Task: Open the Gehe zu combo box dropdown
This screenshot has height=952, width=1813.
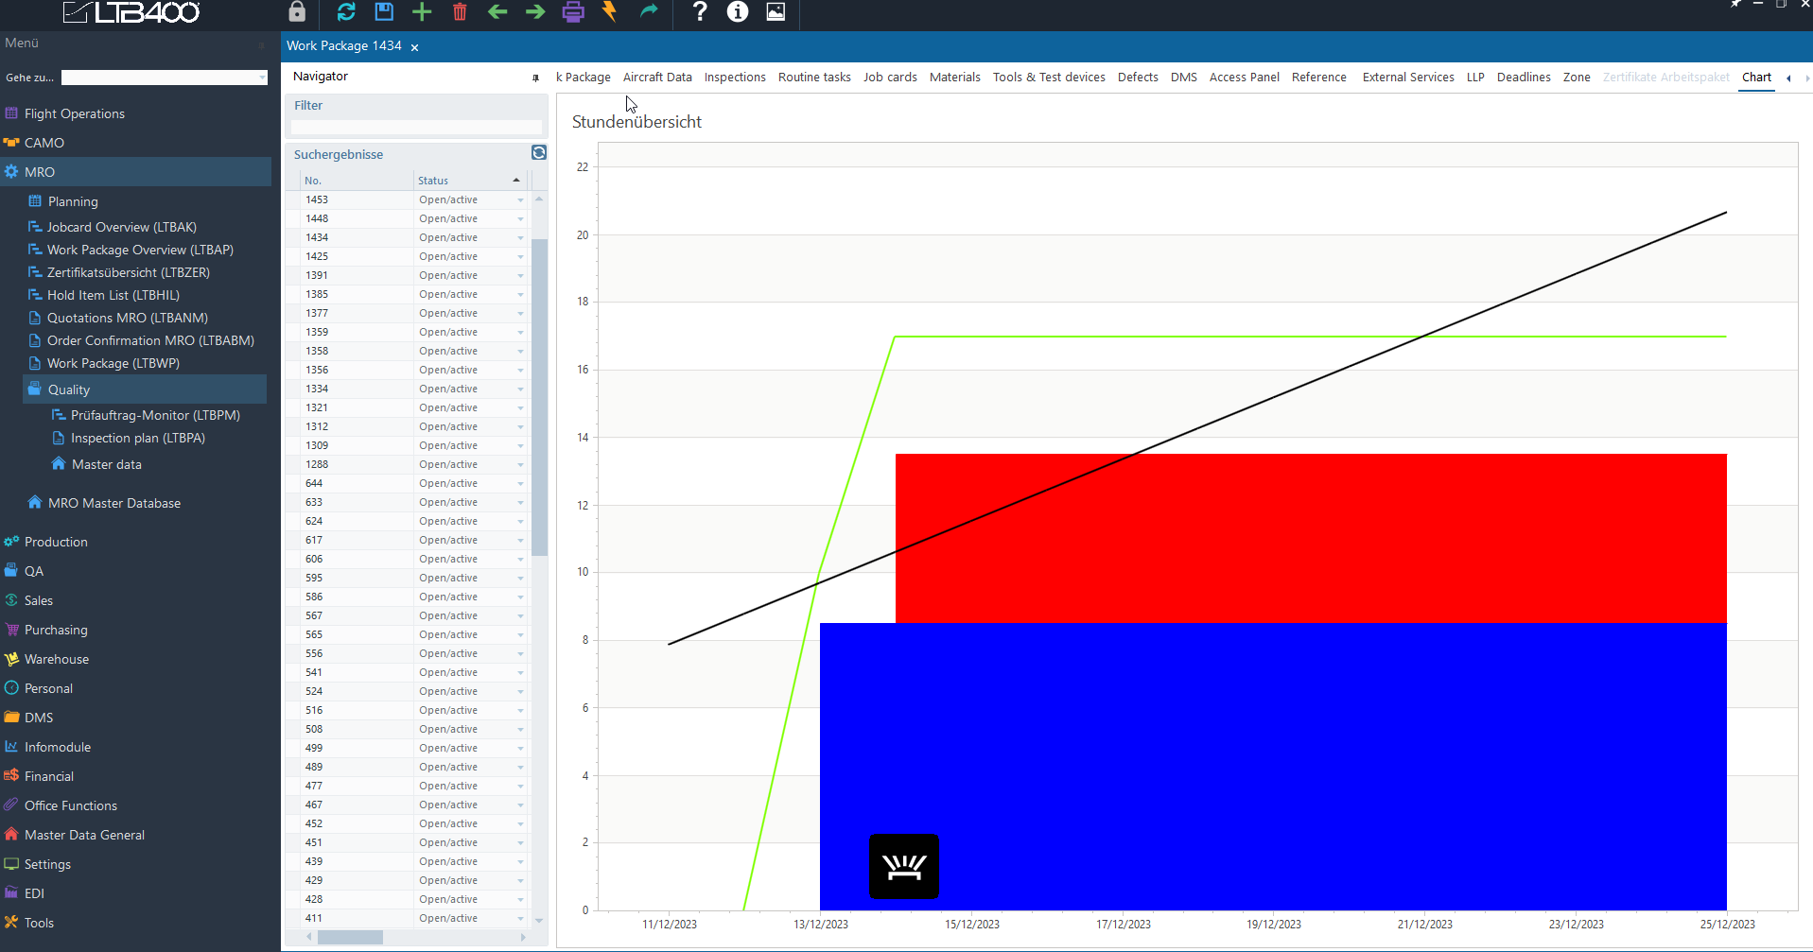Action: click(262, 78)
